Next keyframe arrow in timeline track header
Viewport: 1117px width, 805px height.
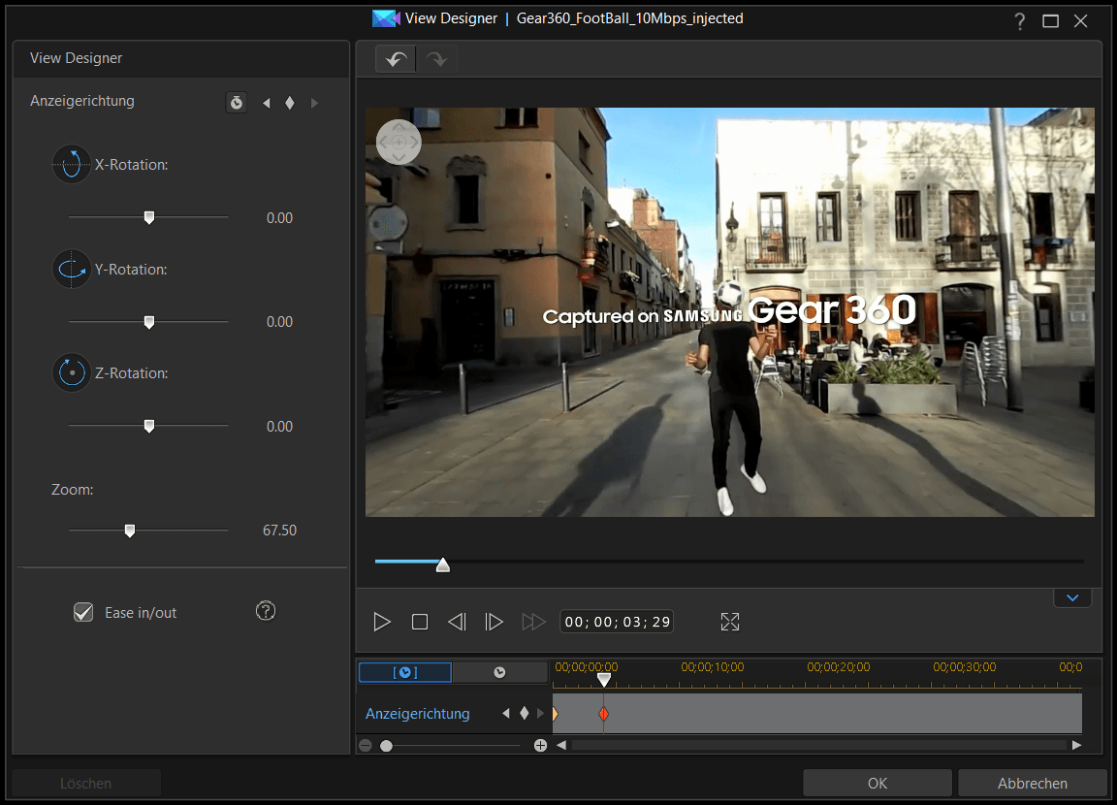click(541, 713)
